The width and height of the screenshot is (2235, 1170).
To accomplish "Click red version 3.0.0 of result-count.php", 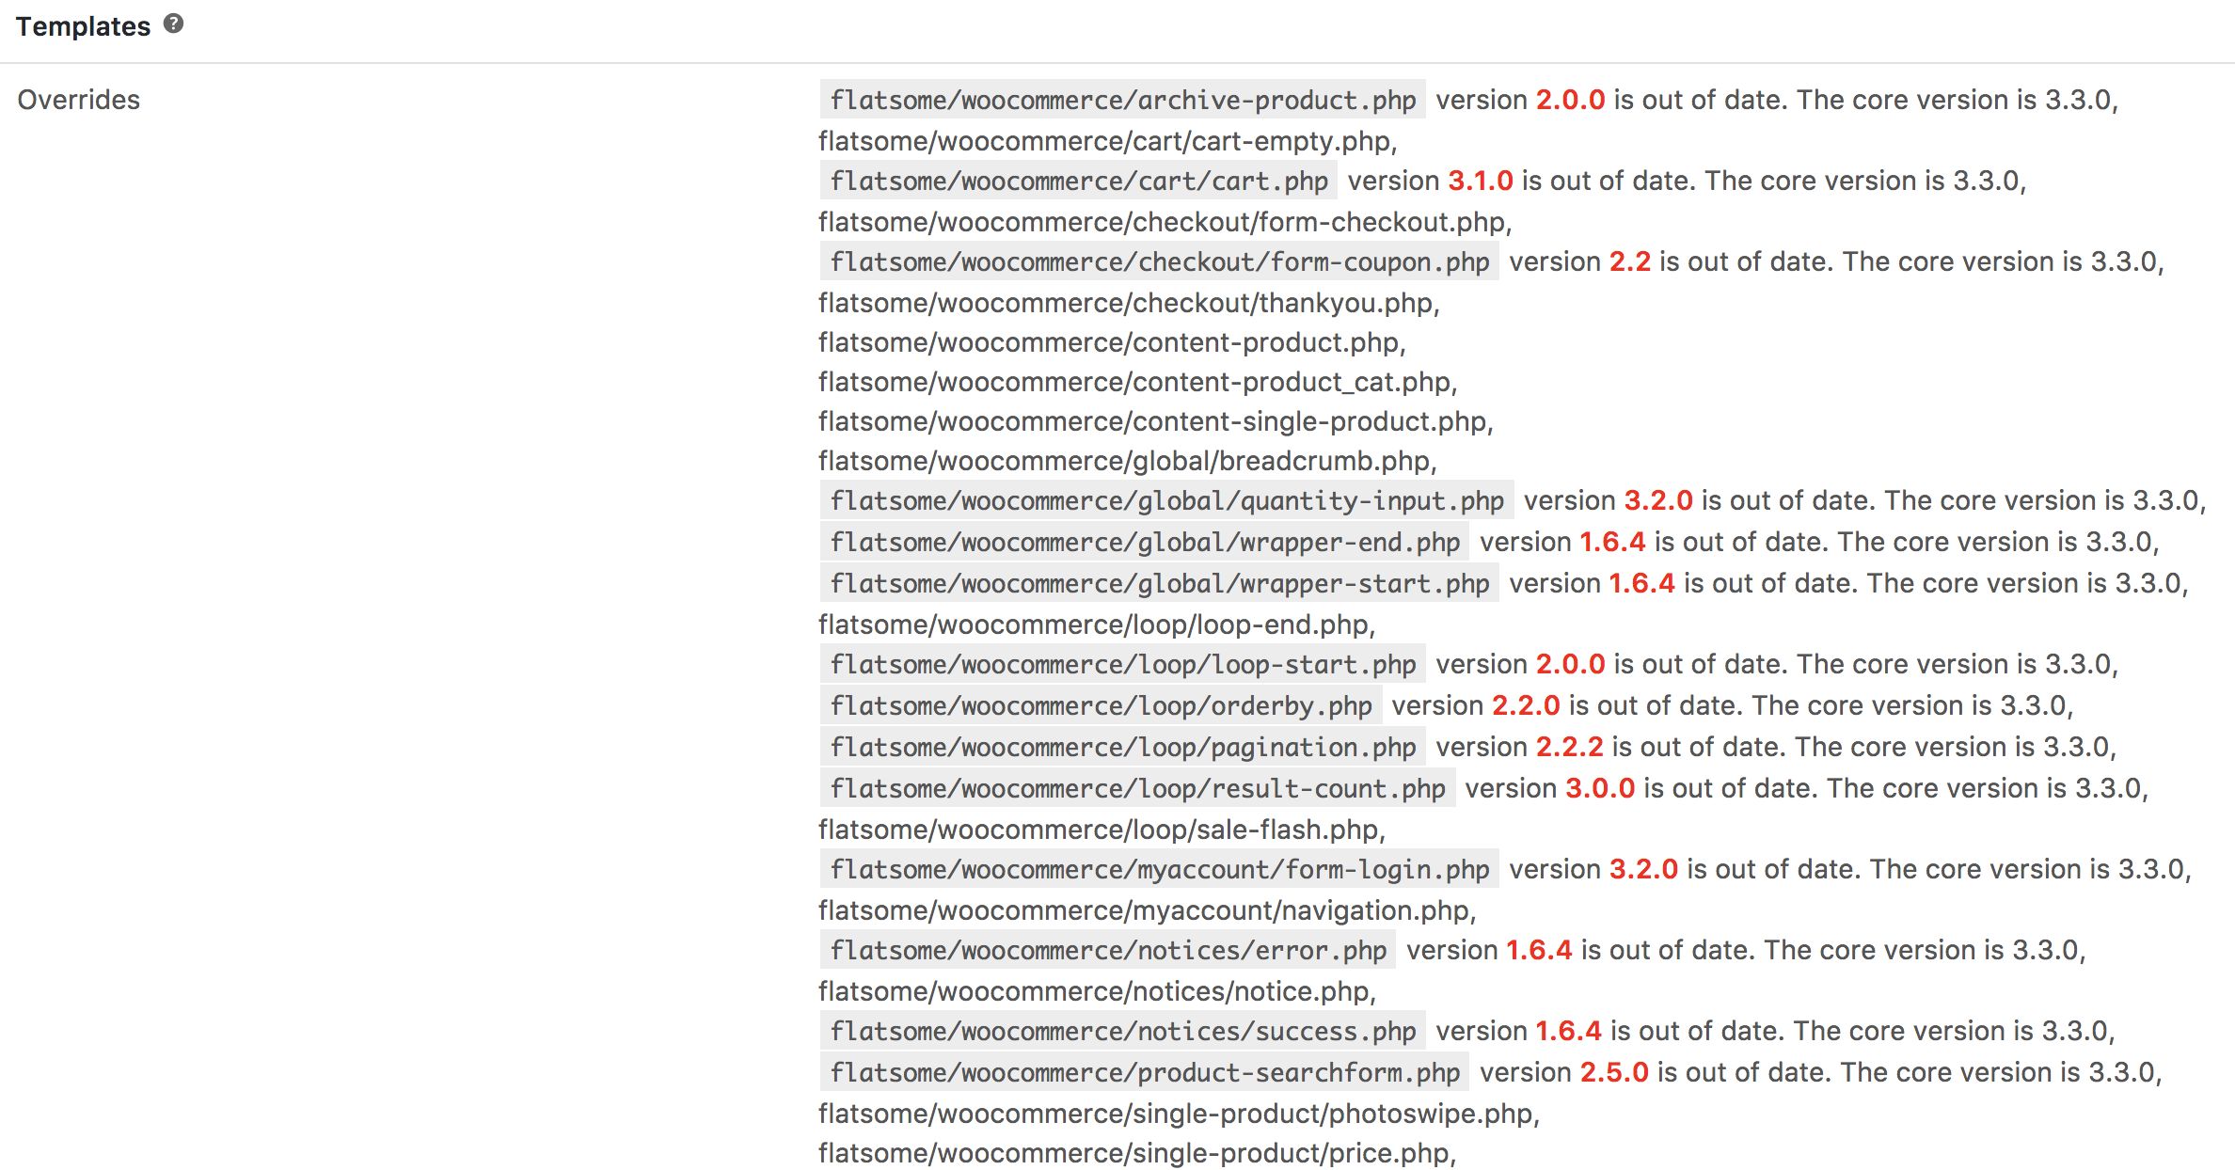I will coord(1600,788).
